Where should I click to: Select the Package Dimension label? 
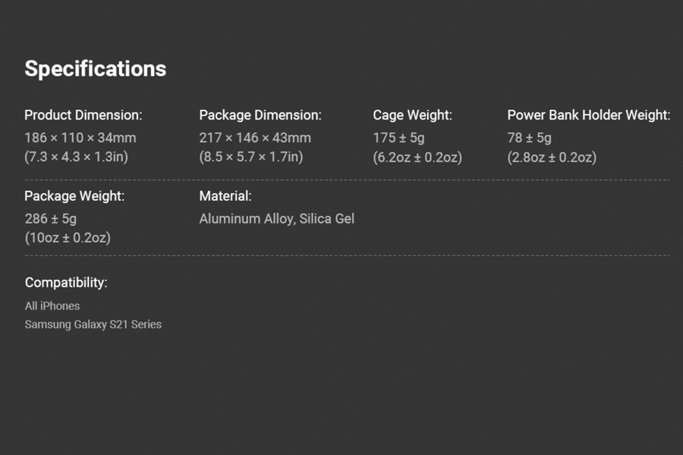[260, 115]
